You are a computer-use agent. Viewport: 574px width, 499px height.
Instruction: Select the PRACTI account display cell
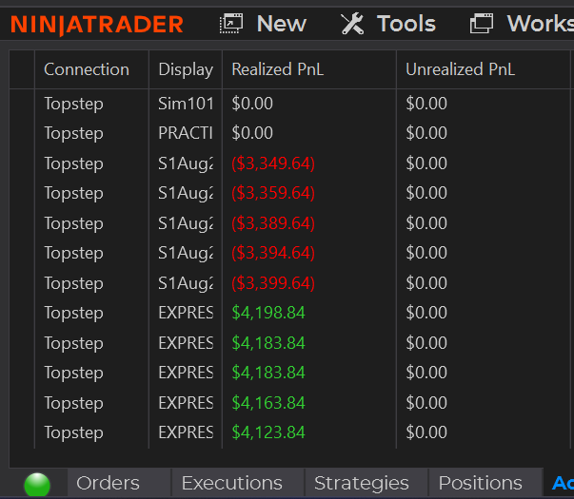(x=186, y=133)
